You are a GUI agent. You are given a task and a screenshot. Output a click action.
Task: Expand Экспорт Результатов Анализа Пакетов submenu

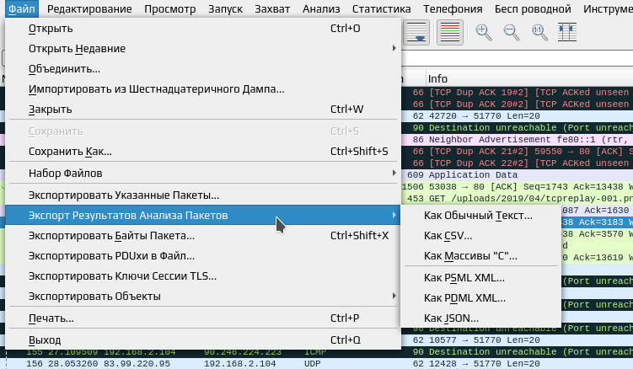203,215
